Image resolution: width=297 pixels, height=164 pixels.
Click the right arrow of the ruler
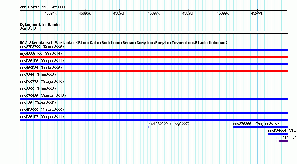(286, 11)
